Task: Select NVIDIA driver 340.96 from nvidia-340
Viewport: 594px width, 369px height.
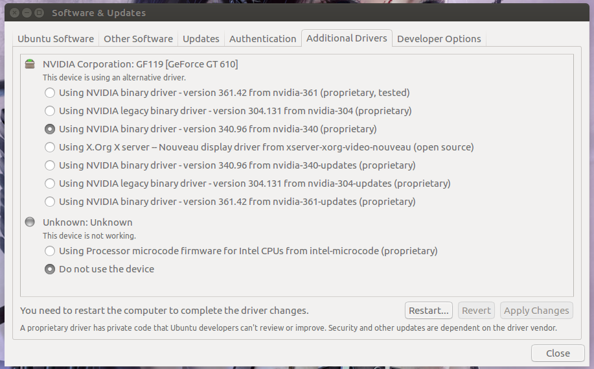Action: pyautogui.click(x=50, y=129)
